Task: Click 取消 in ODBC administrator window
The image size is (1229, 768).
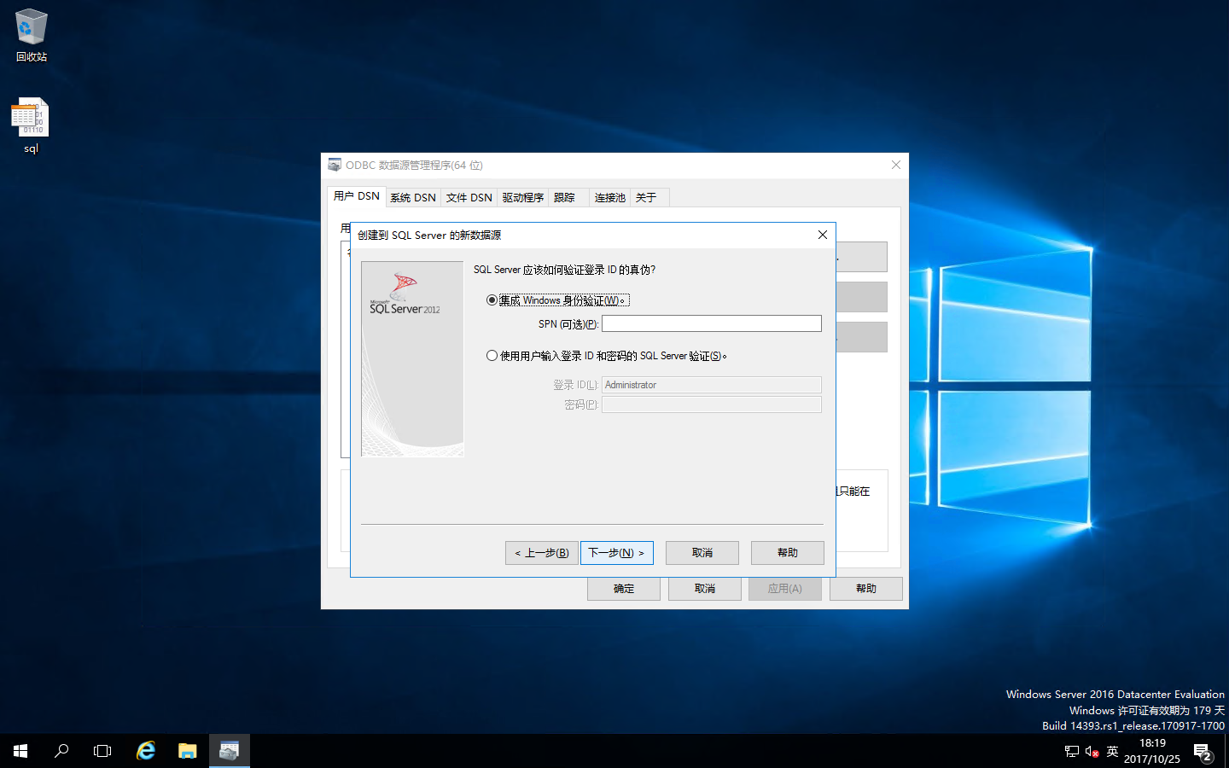Action: coord(705,589)
